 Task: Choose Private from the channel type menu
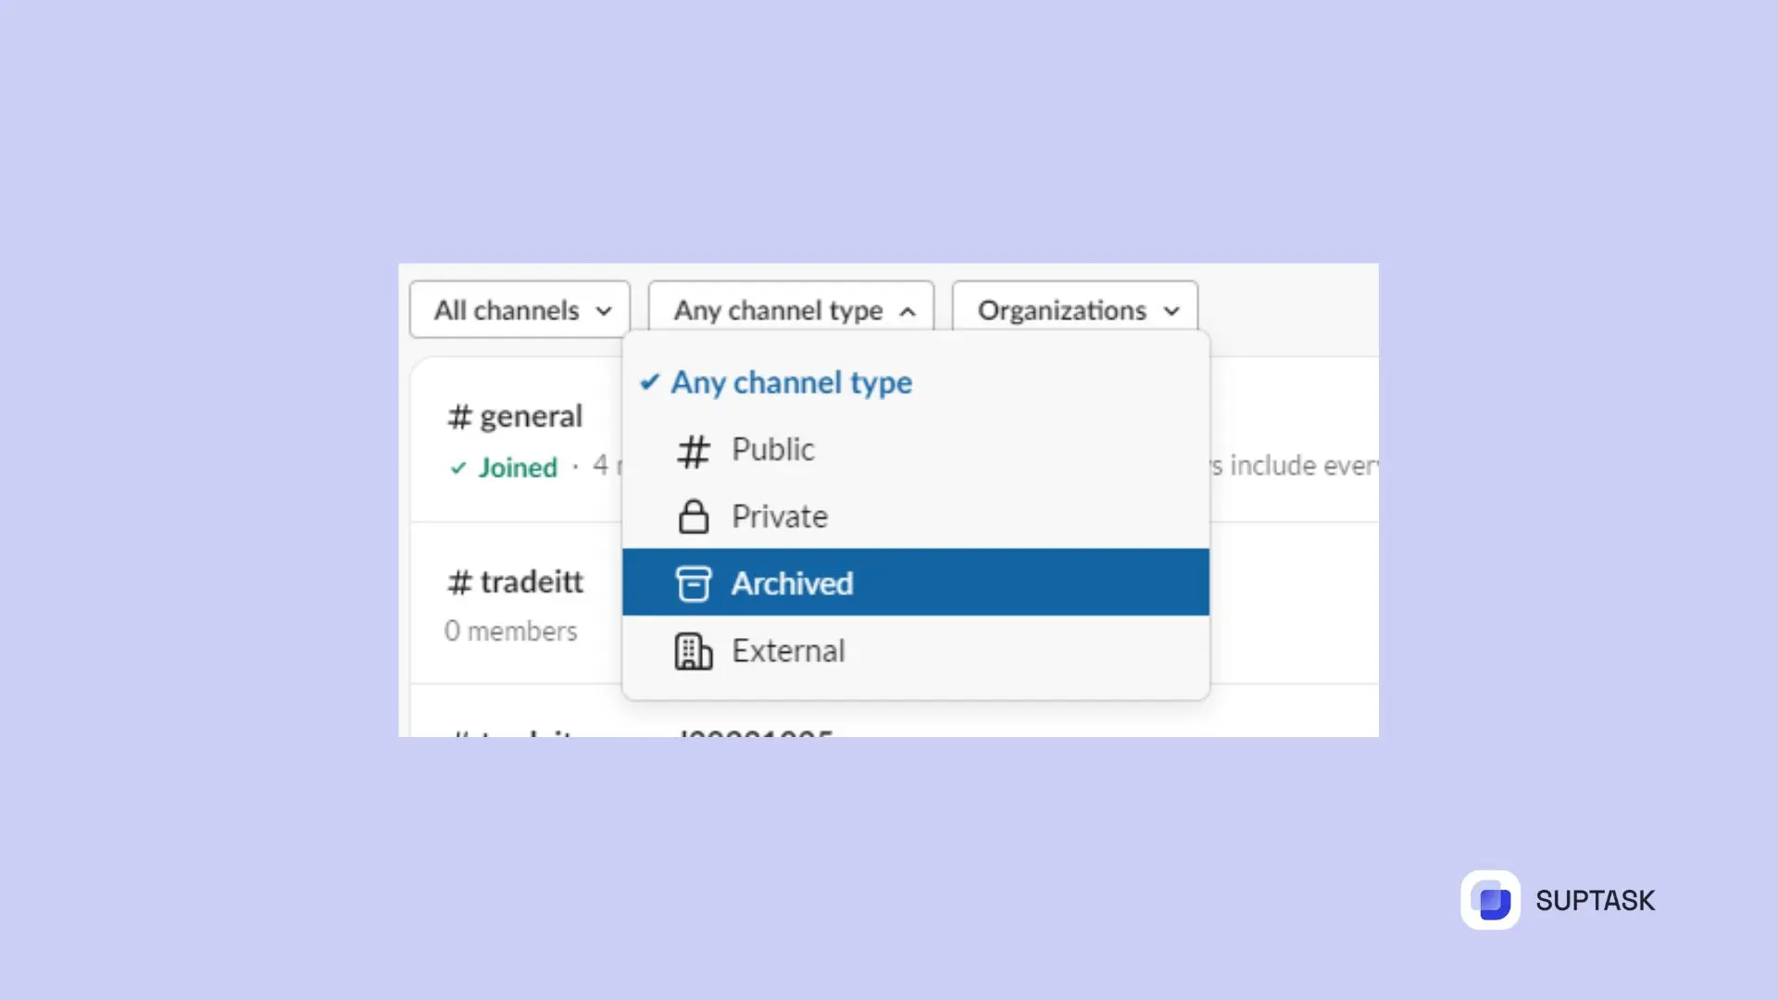[x=916, y=516]
